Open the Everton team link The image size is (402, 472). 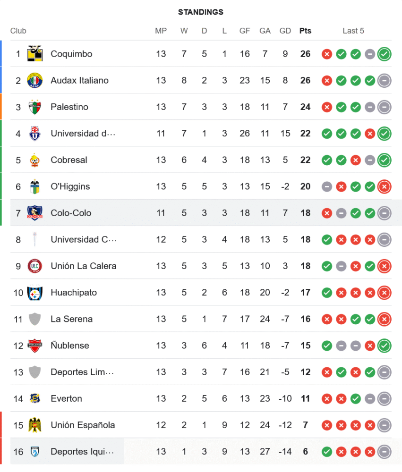tap(66, 398)
